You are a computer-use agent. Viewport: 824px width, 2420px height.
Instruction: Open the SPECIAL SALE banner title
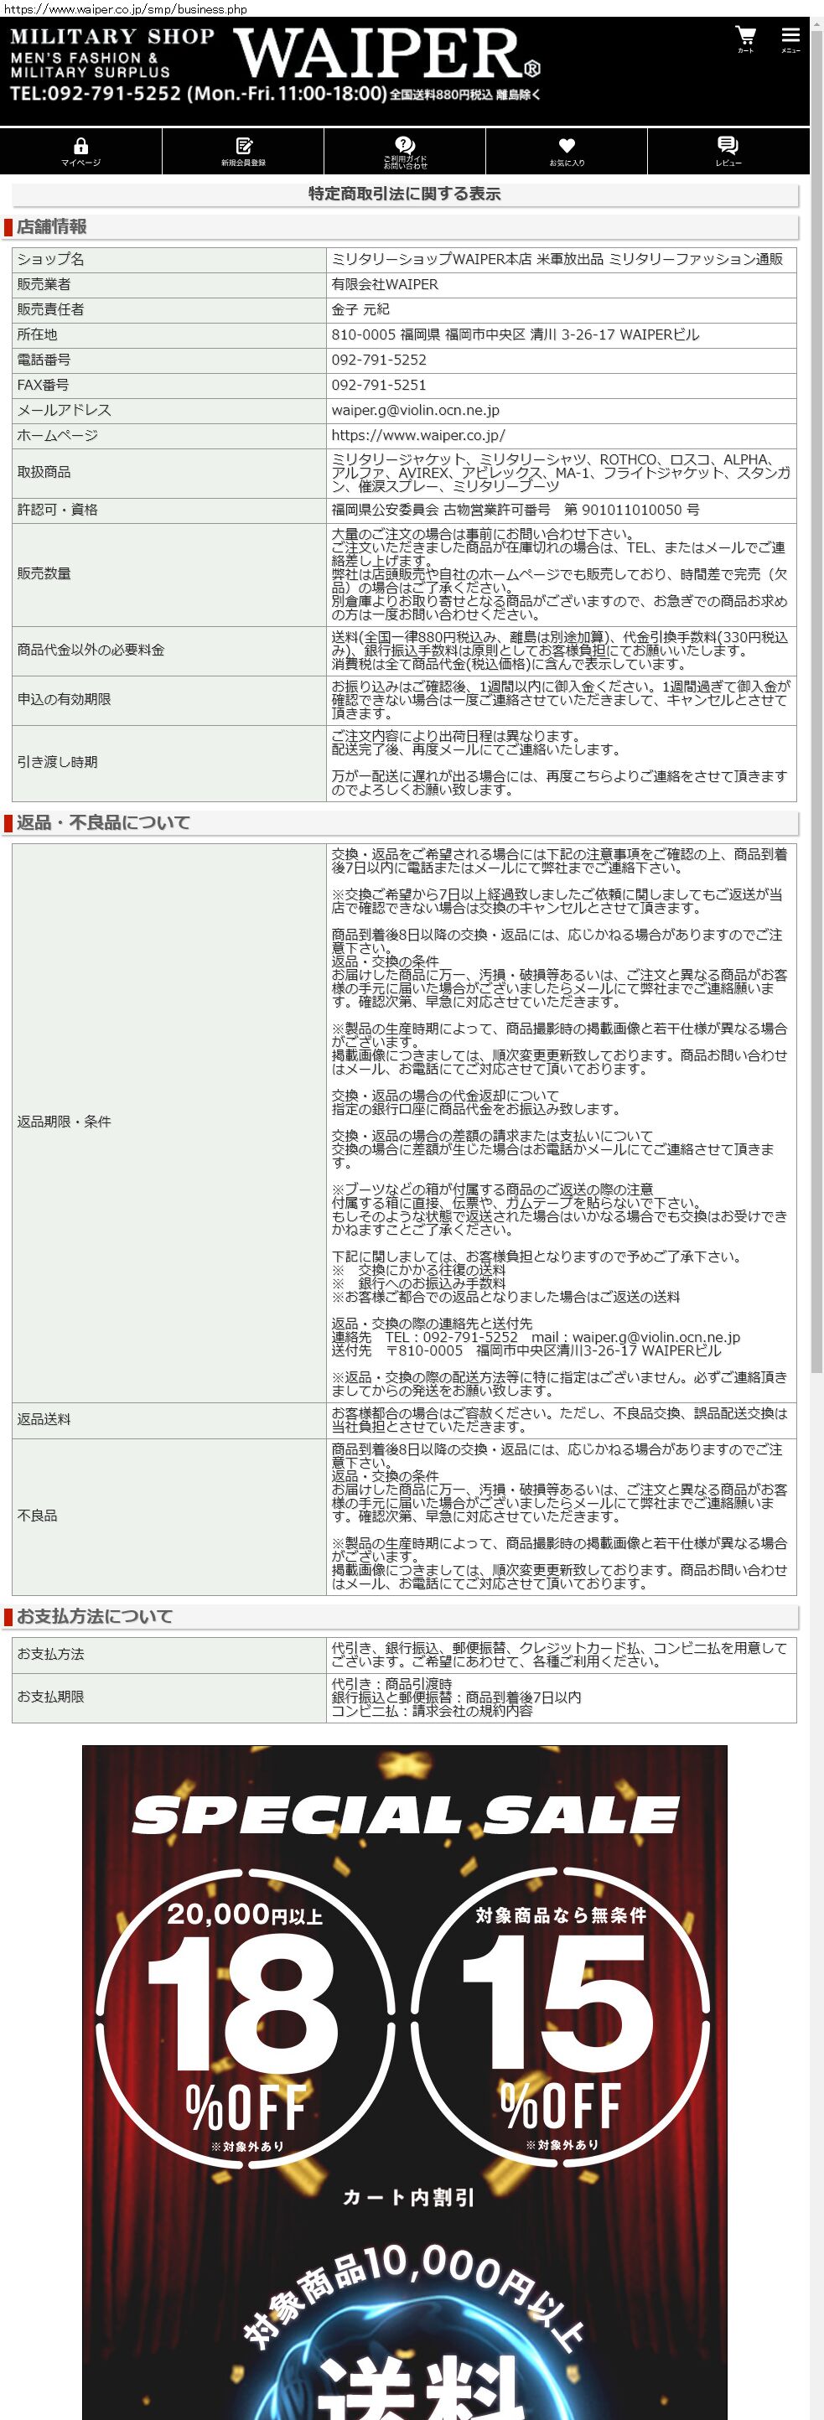pyautogui.click(x=405, y=1815)
